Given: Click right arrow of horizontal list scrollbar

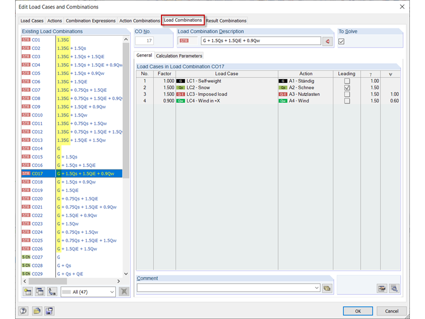Looking at the screenshot, I should tap(118, 281).
